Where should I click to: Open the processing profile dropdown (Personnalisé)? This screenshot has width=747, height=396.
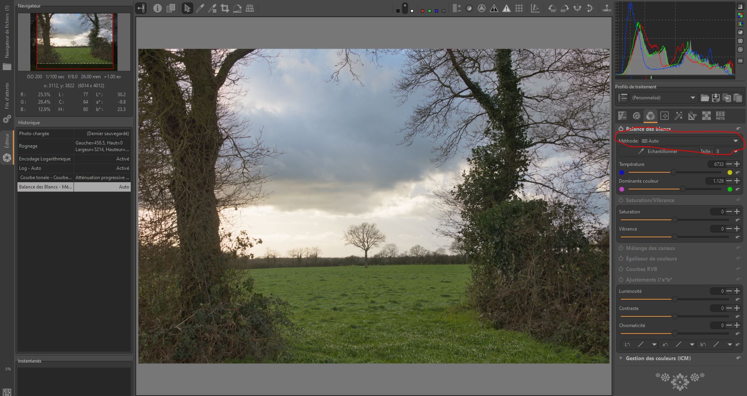663,98
